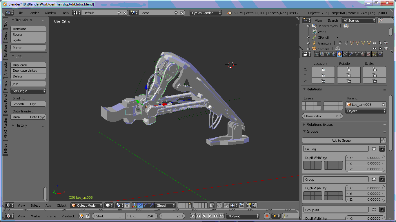Open the Viewport Shading dropdown

point(109,205)
